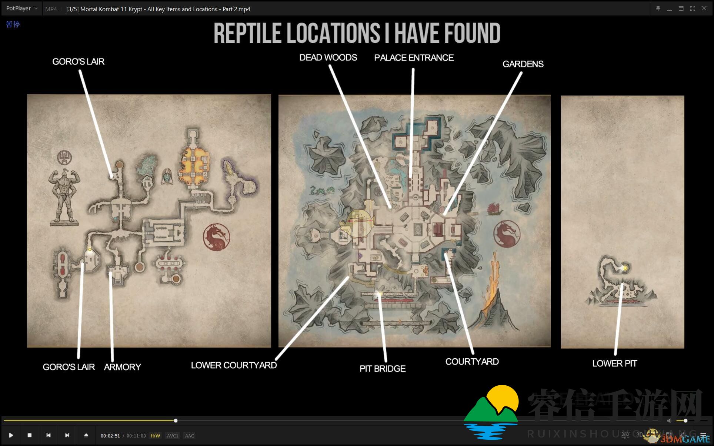Screen dimensions: 714x446
Task: Toggle 3D video mode button
Action: [640, 435]
